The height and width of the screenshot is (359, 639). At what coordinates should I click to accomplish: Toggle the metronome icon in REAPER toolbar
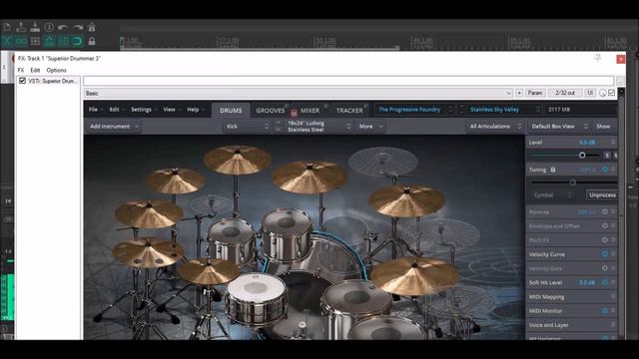[x=92, y=27]
